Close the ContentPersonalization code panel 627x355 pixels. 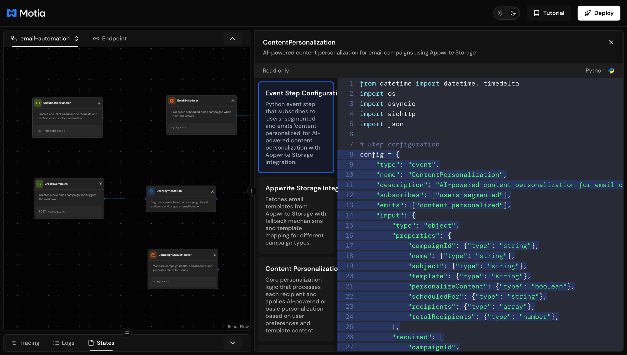pos(611,42)
